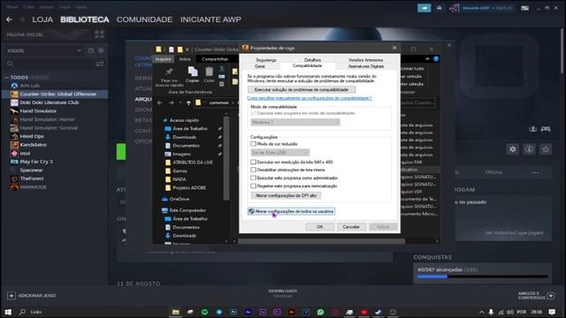
Task: Switch to the Detalhes tab
Action: point(312,60)
